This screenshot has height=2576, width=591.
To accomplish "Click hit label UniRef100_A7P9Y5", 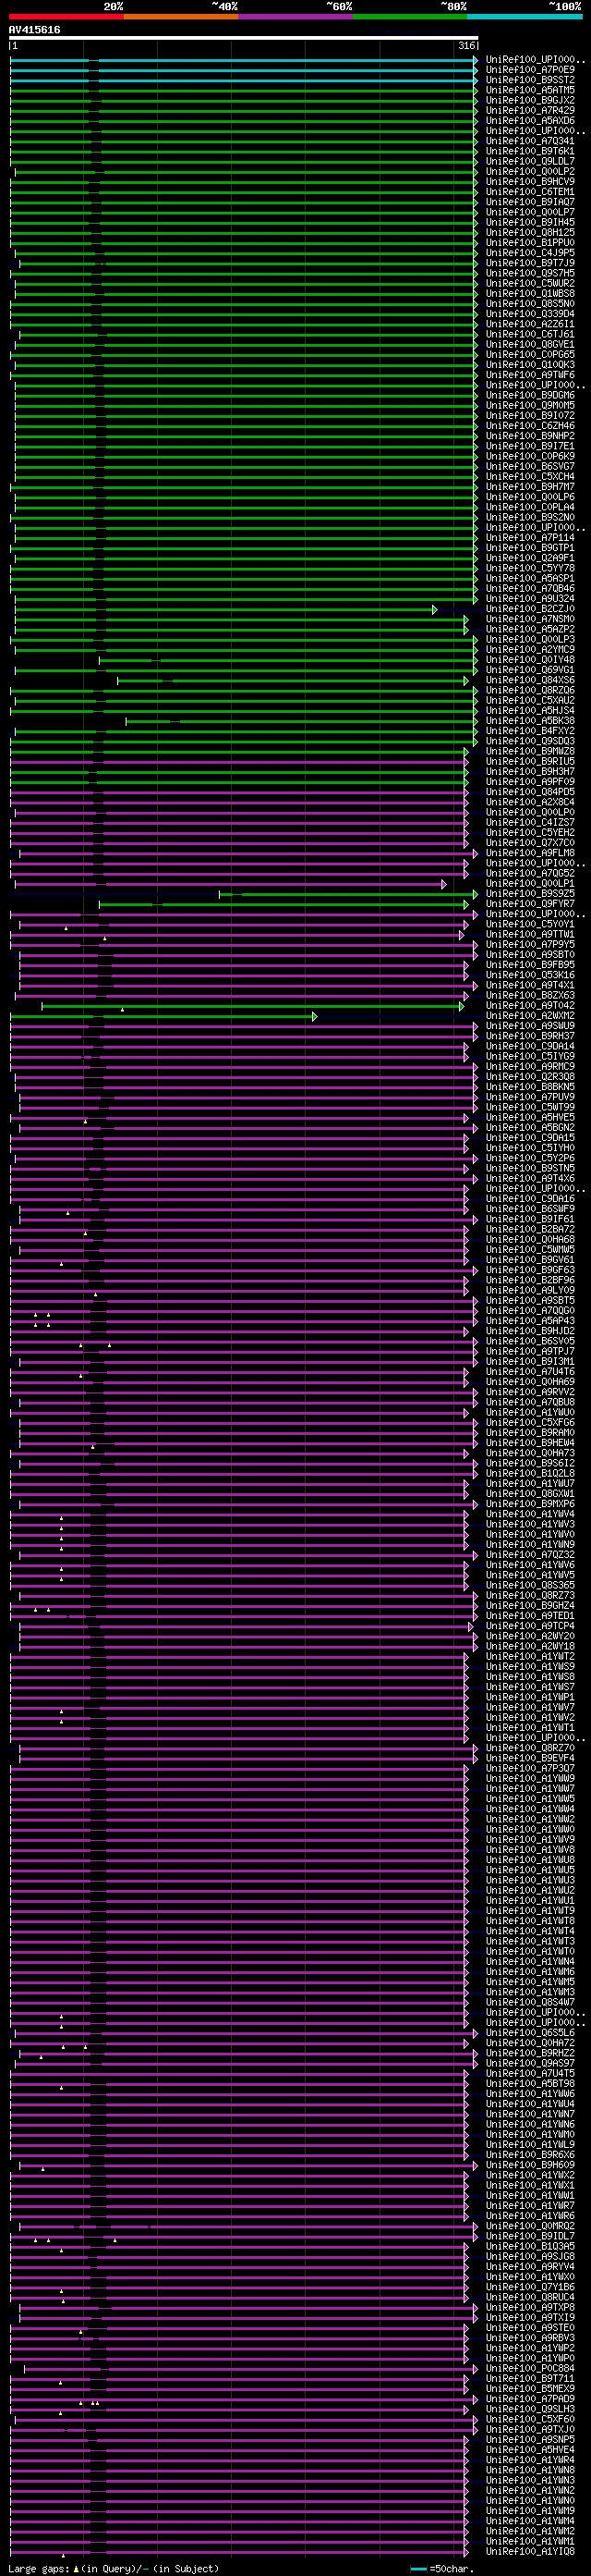I will 530,945.
